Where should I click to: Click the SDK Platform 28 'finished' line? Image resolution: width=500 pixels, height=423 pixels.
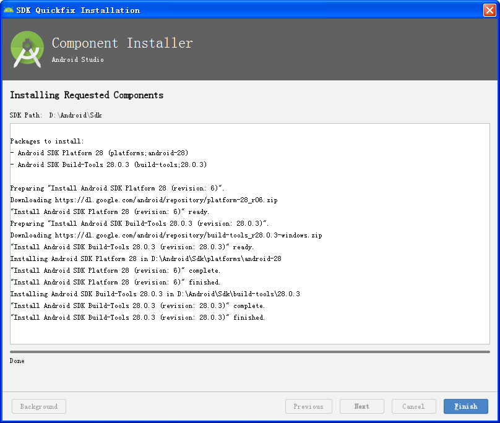pyautogui.click(x=115, y=283)
